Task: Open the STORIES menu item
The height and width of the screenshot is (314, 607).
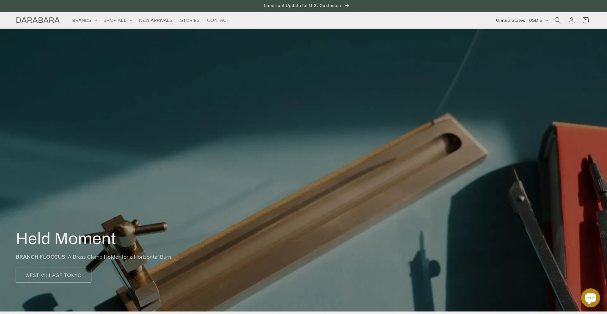Action: click(x=190, y=20)
